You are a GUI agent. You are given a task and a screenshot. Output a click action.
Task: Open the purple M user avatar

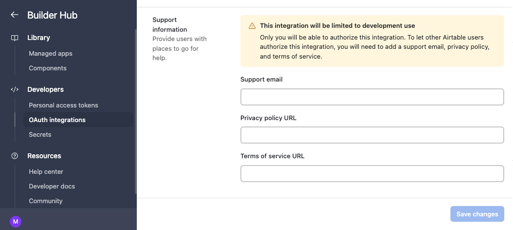coord(15,222)
